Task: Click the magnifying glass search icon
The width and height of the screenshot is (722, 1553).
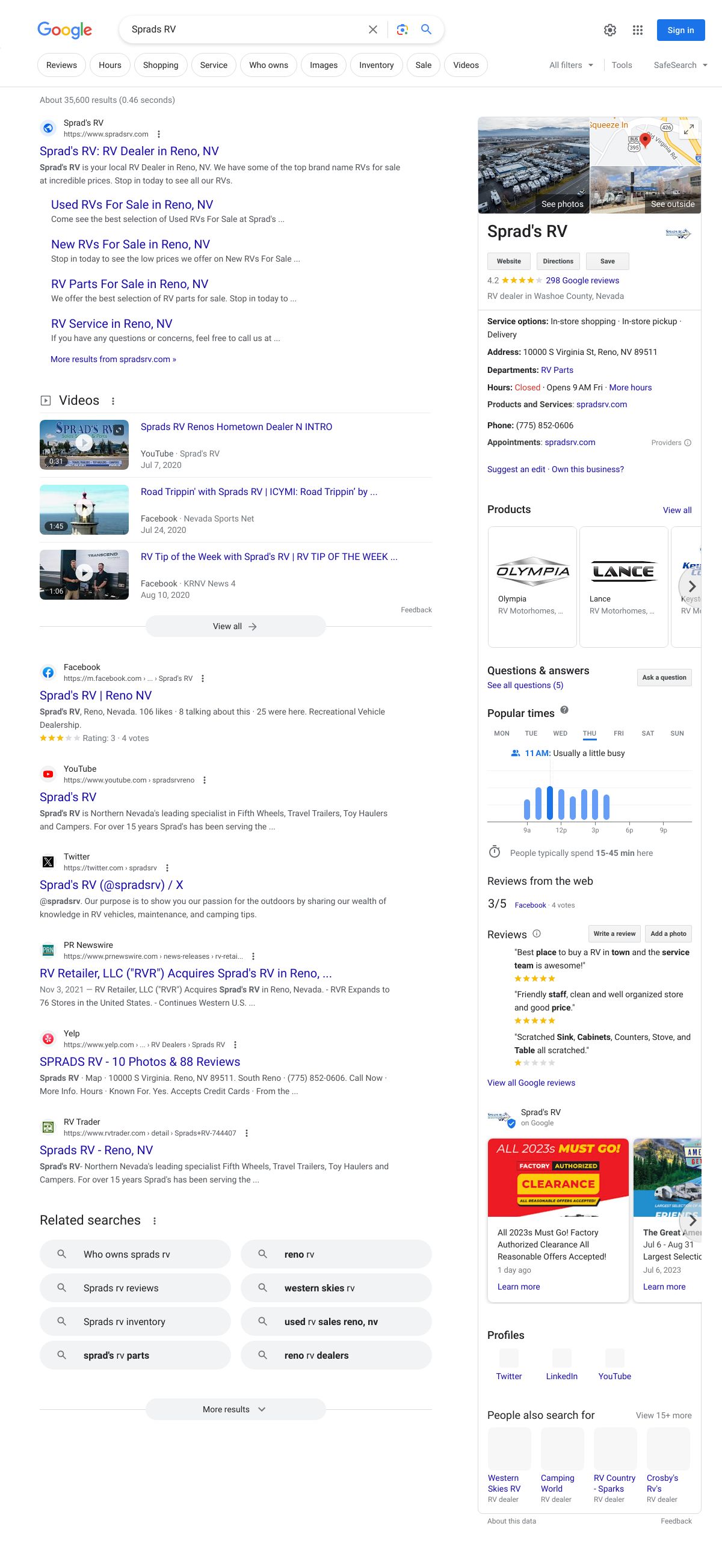Action: [427, 29]
